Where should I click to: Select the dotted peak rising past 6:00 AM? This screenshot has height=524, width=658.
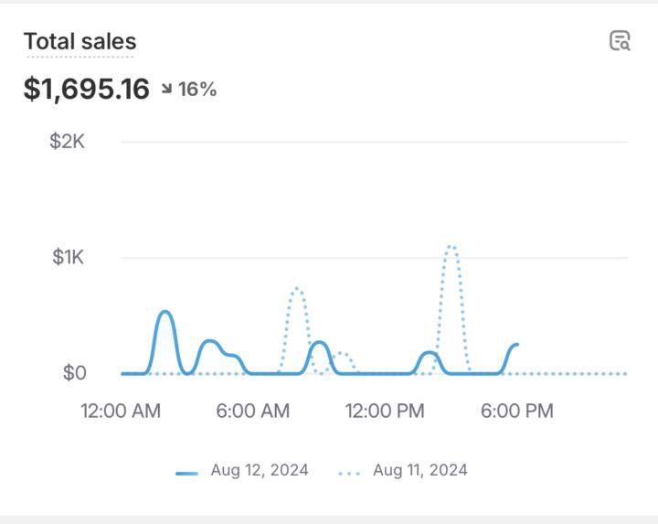(x=296, y=290)
